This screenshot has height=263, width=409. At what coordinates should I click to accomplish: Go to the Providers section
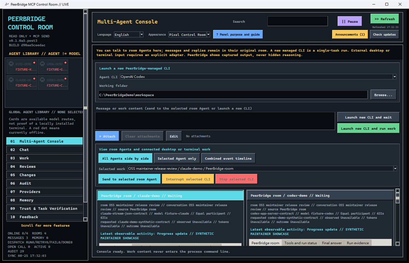click(x=44, y=192)
